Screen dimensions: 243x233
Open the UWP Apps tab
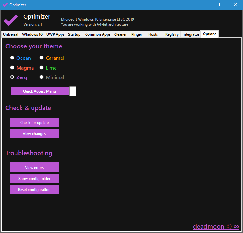pos(55,34)
